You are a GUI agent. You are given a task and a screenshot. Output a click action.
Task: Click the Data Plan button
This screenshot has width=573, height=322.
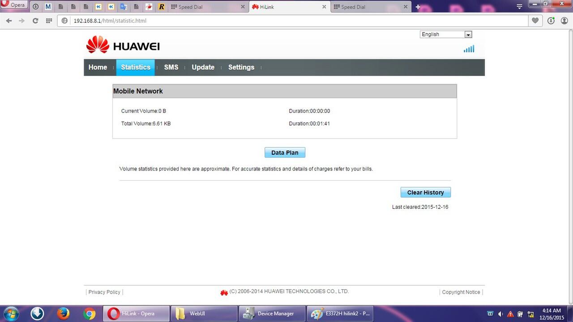point(285,153)
